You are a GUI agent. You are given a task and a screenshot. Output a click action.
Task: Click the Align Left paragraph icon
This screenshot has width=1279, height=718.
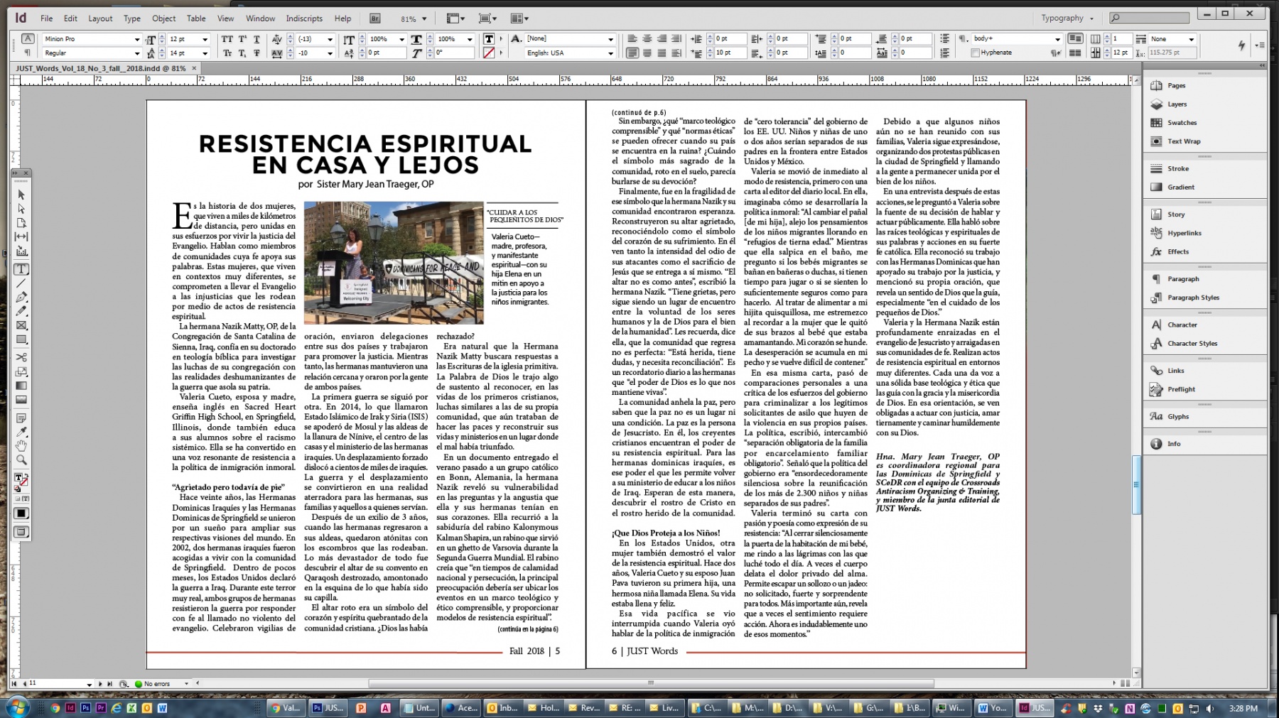pos(632,39)
